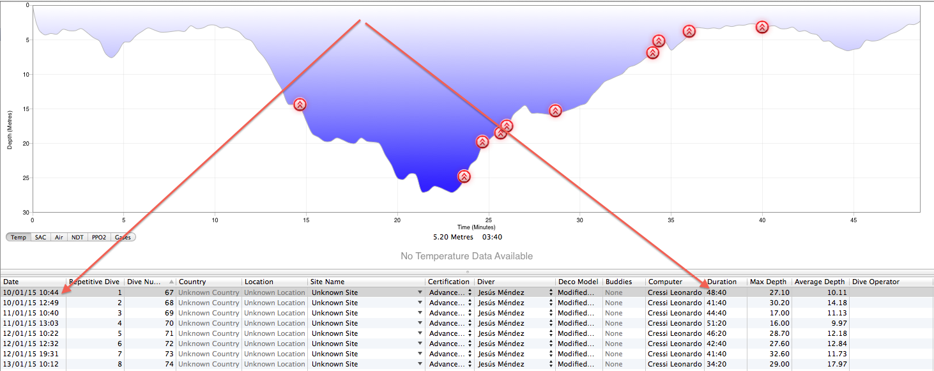Open Certification popup for dive 69
934x371 pixels.
point(470,313)
